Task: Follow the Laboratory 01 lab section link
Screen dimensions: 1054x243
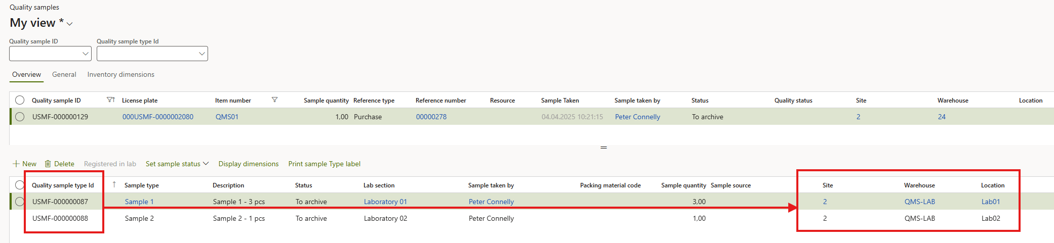Action: 385,202
